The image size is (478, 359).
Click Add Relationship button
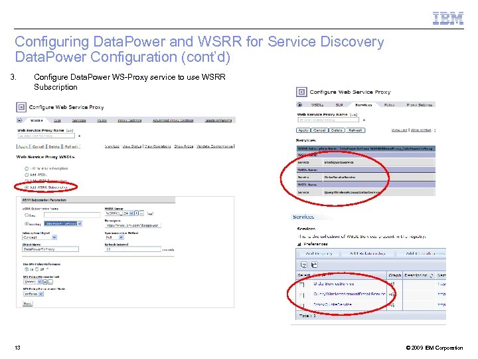click(368, 253)
